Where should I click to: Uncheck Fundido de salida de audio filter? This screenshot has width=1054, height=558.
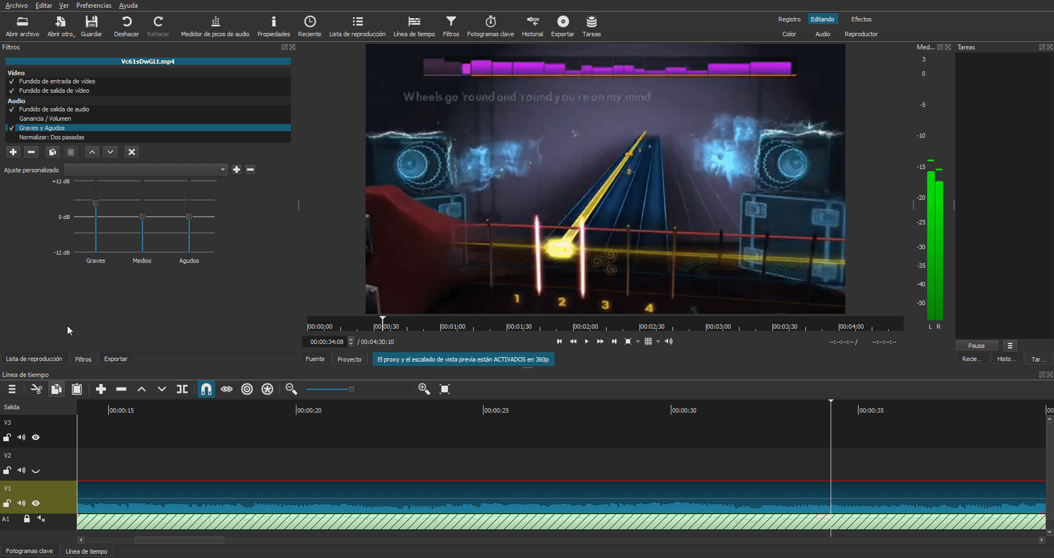coord(12,109)
